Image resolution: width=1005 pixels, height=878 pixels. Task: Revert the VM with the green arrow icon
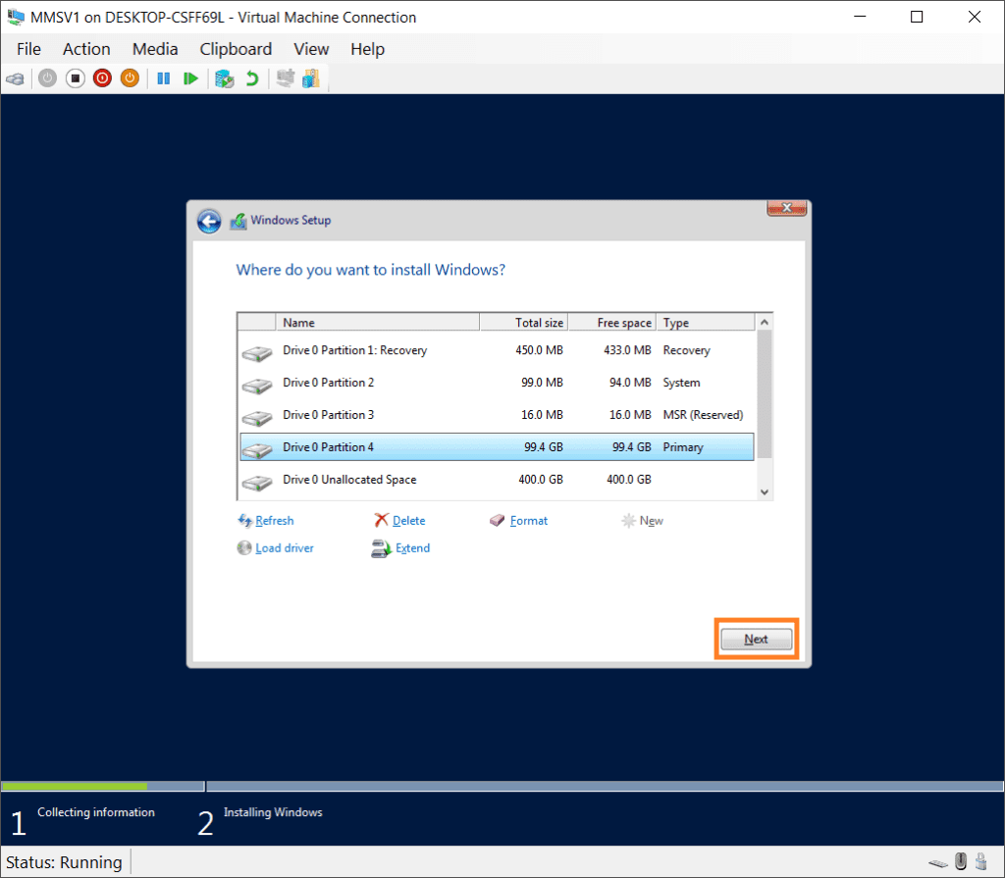pyautogui.click(x=252, y=78)
